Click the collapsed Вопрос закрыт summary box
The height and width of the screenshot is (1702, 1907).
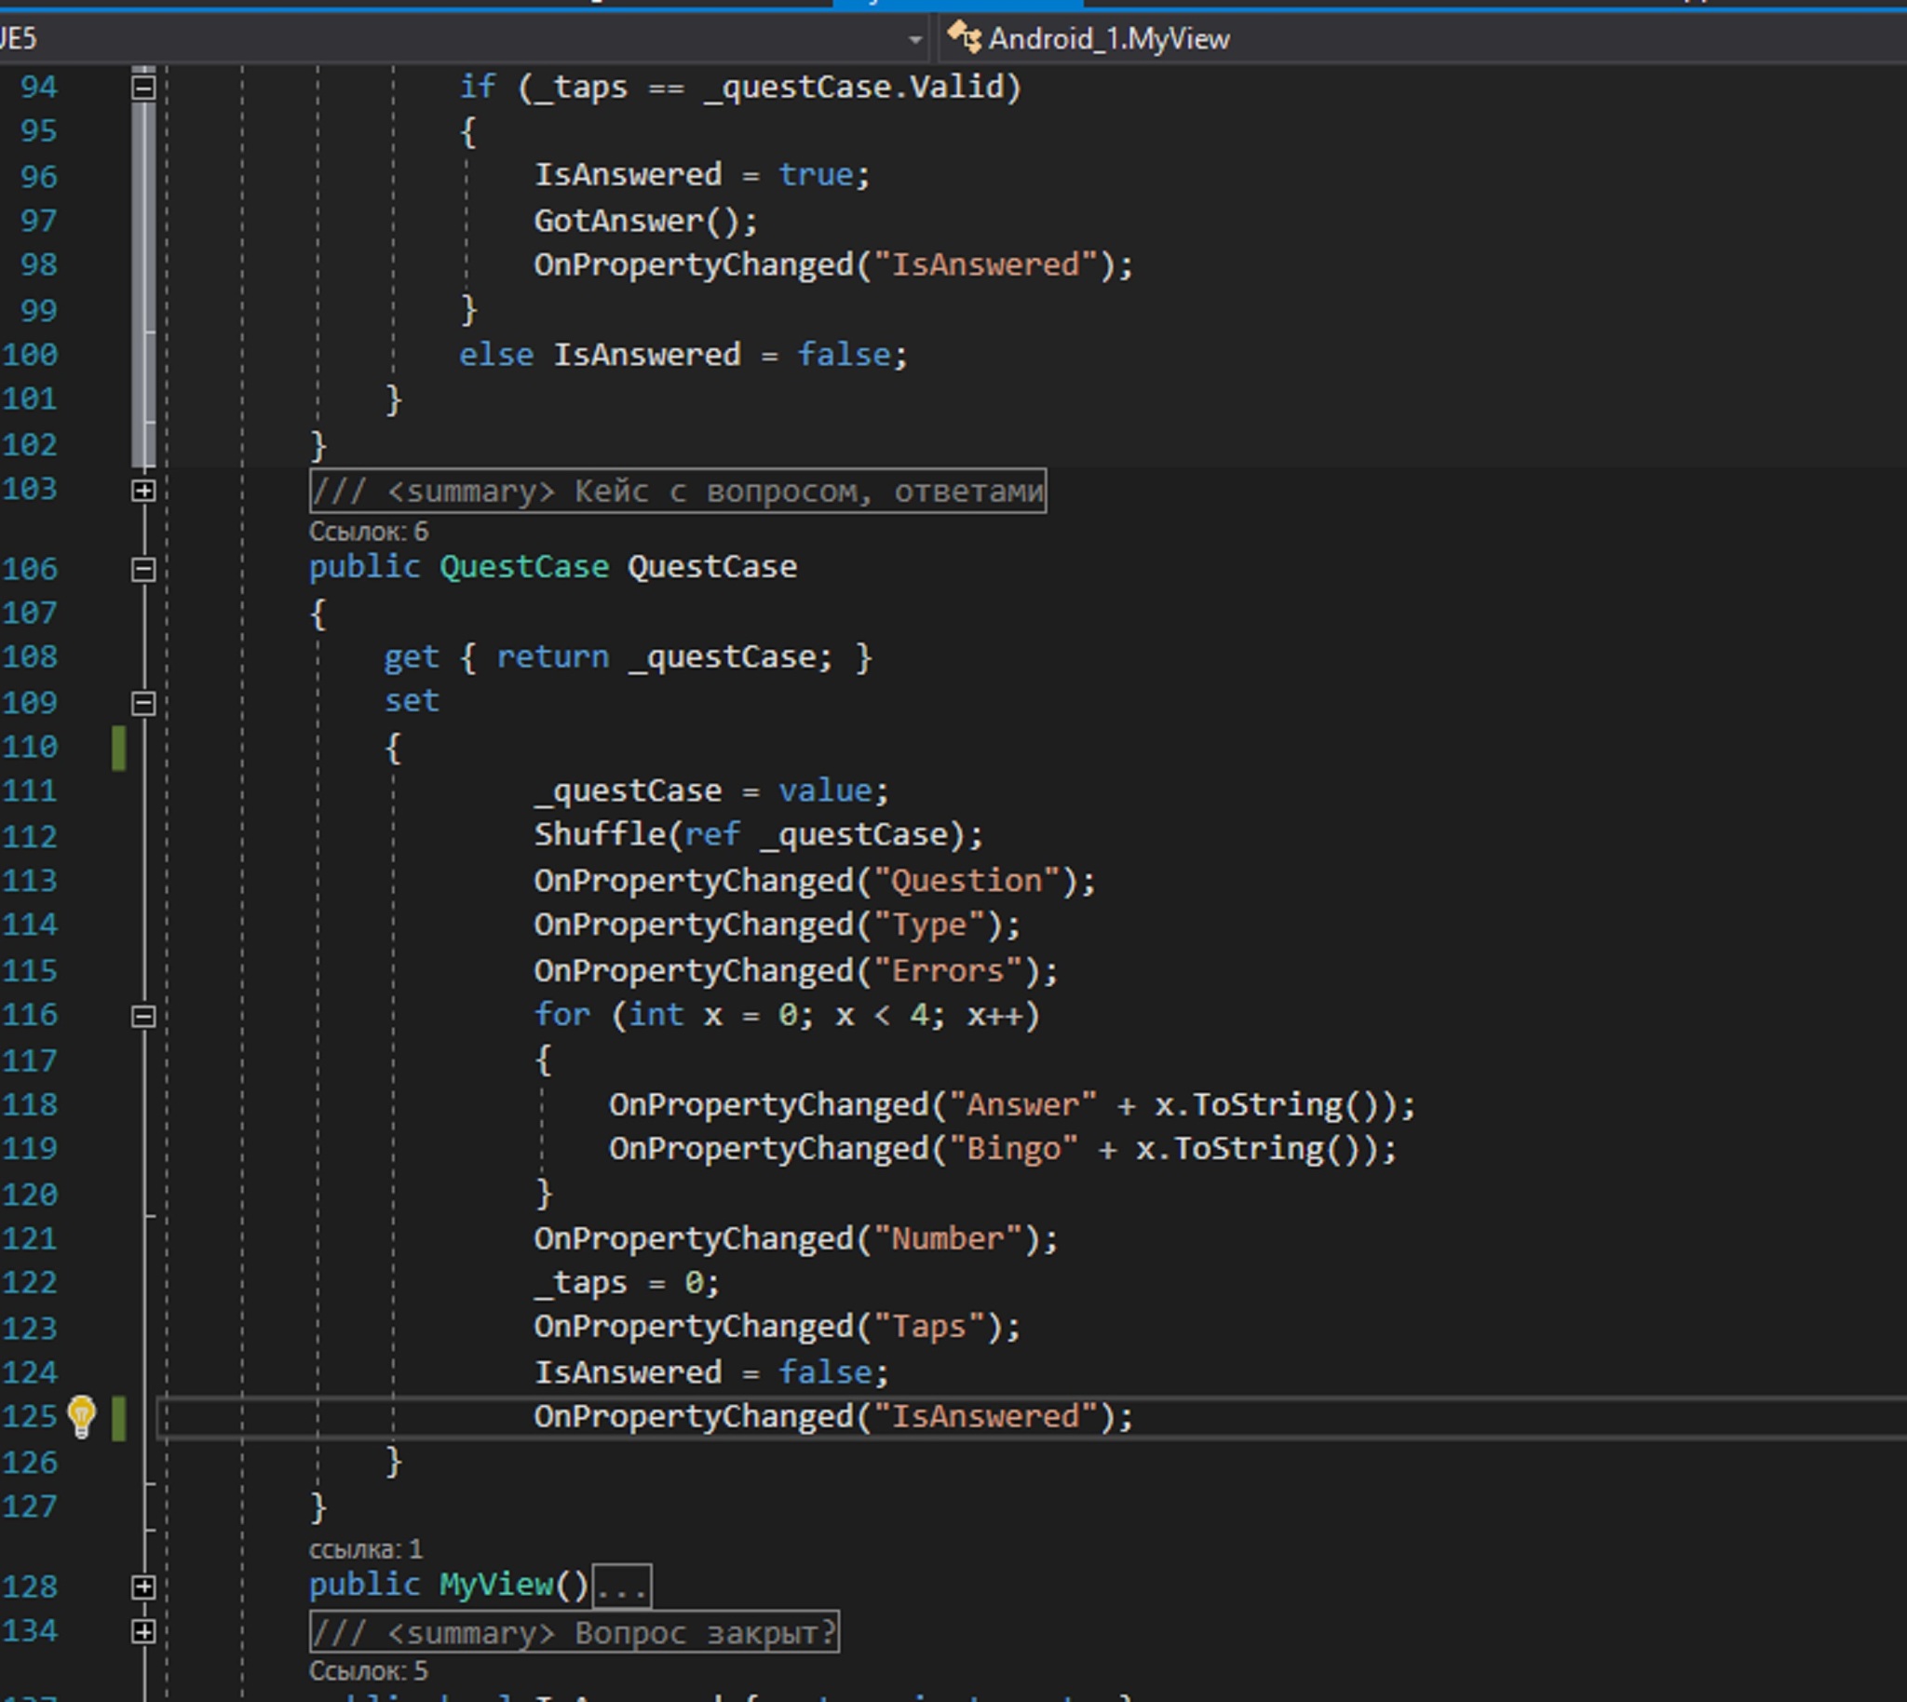pyautogui.click(x=574, y=1633)
